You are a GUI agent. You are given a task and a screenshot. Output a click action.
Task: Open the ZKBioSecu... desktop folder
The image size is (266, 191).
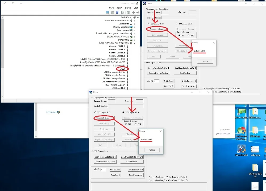(x=255, y=113)
